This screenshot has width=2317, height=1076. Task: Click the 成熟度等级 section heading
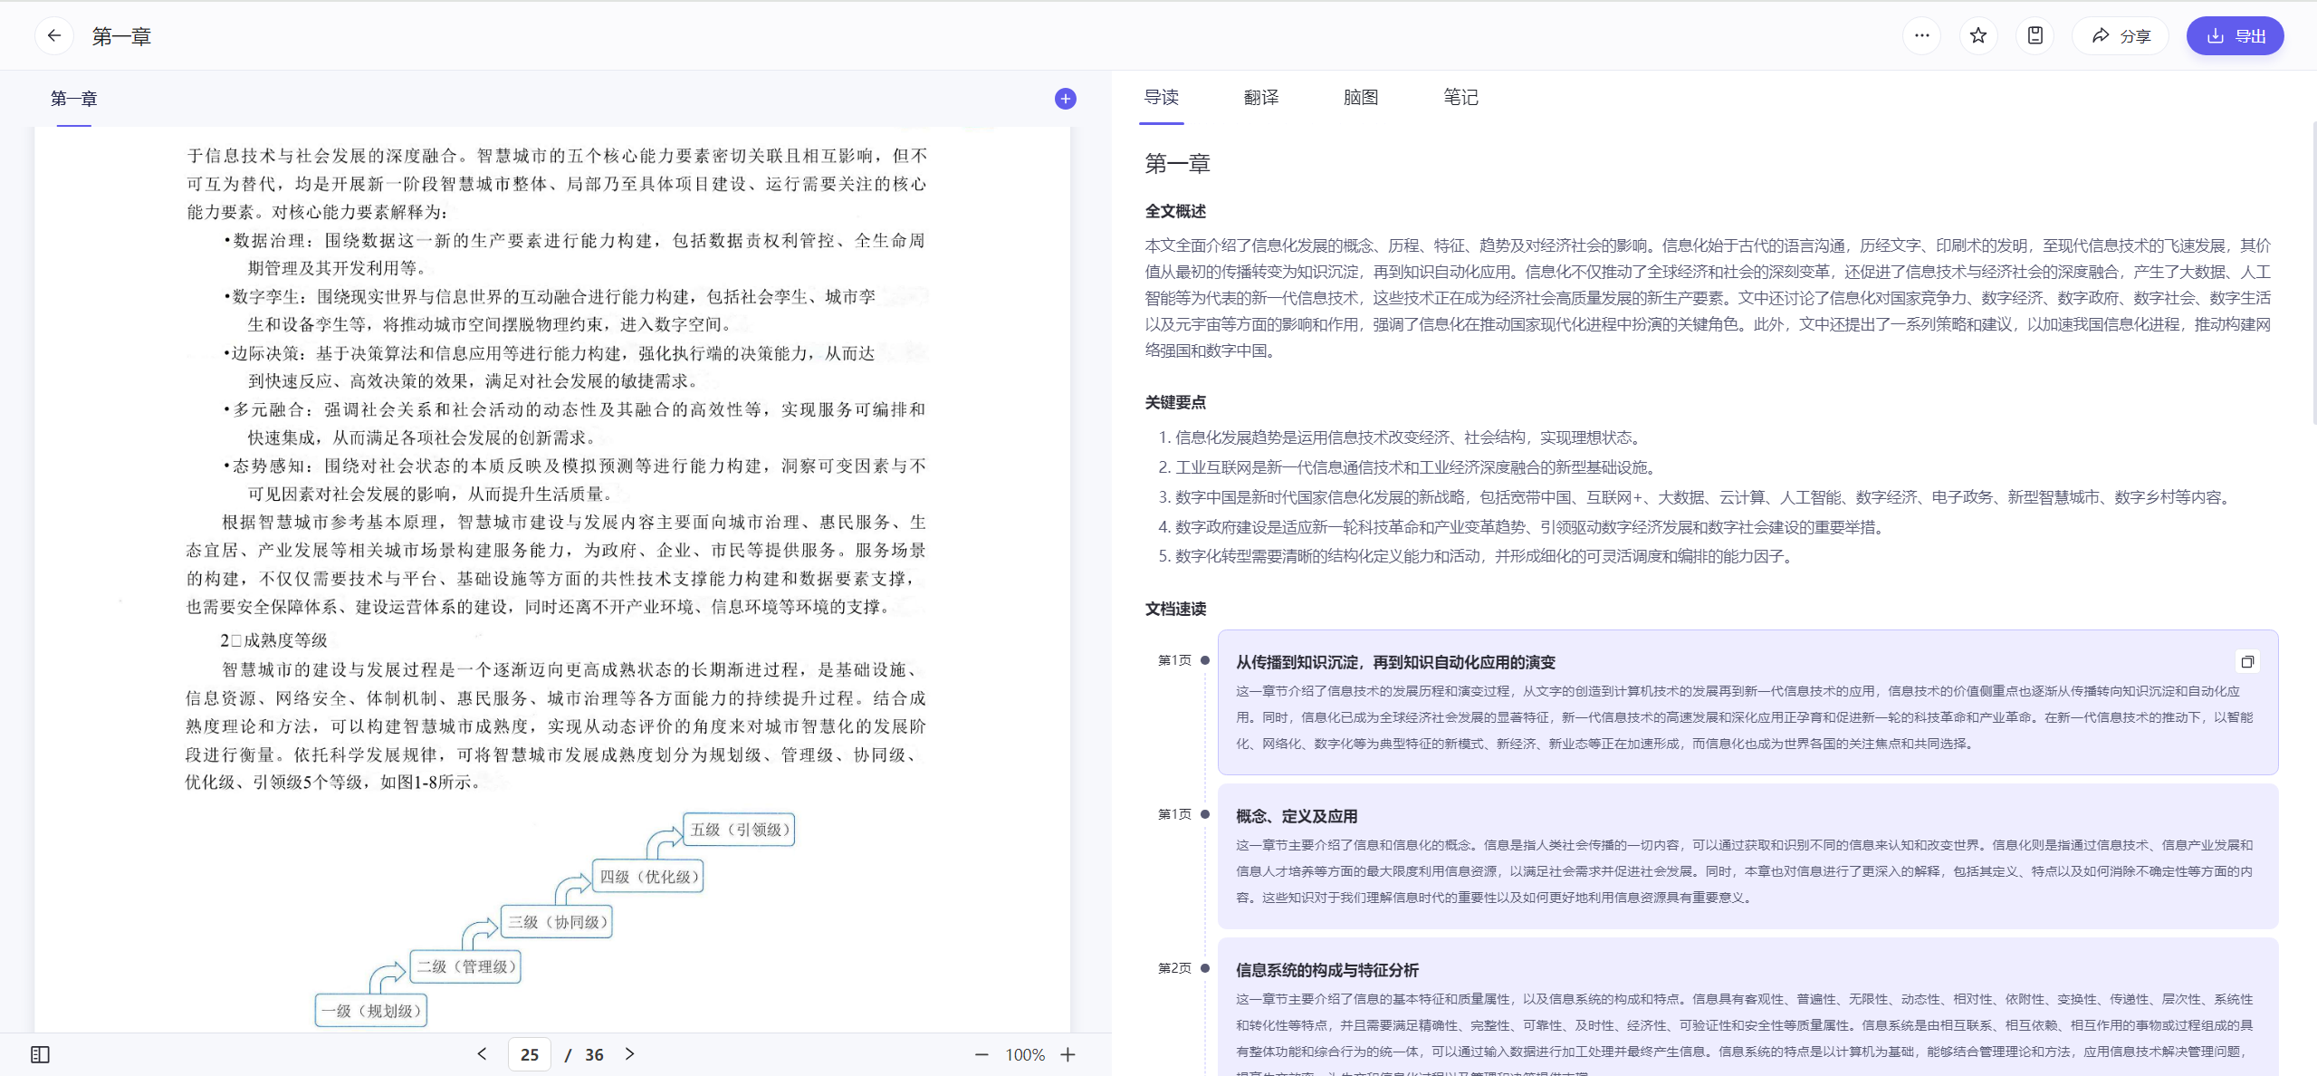pos(274,640)
